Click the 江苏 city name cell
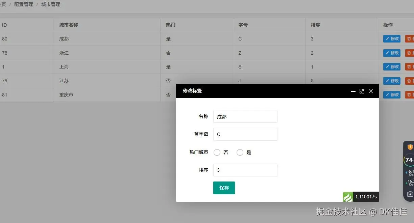The width and height of the screenshot is (414, 223). (x=107, y=81)
